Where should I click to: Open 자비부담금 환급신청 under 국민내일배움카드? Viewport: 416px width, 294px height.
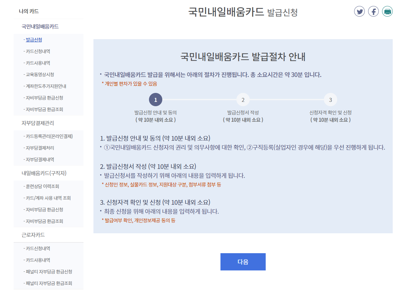(x=45, y=98)
